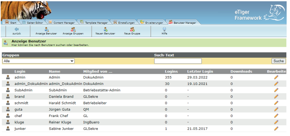Click the Neue Gruppe toolbar icon
This screenshot has height=136, width=290.
132,29
